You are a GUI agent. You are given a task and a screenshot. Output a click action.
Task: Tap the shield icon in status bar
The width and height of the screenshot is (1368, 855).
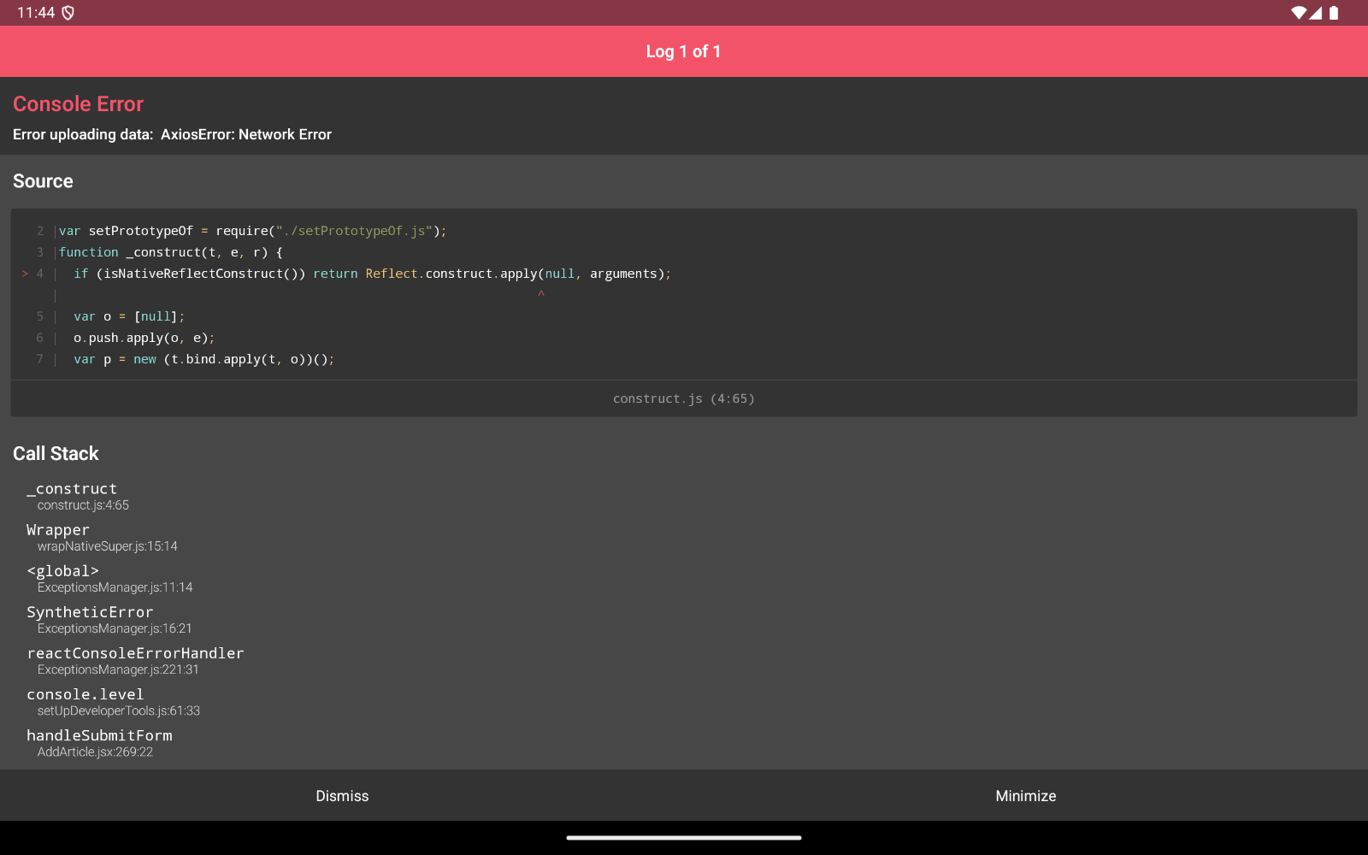pos(68,13)
